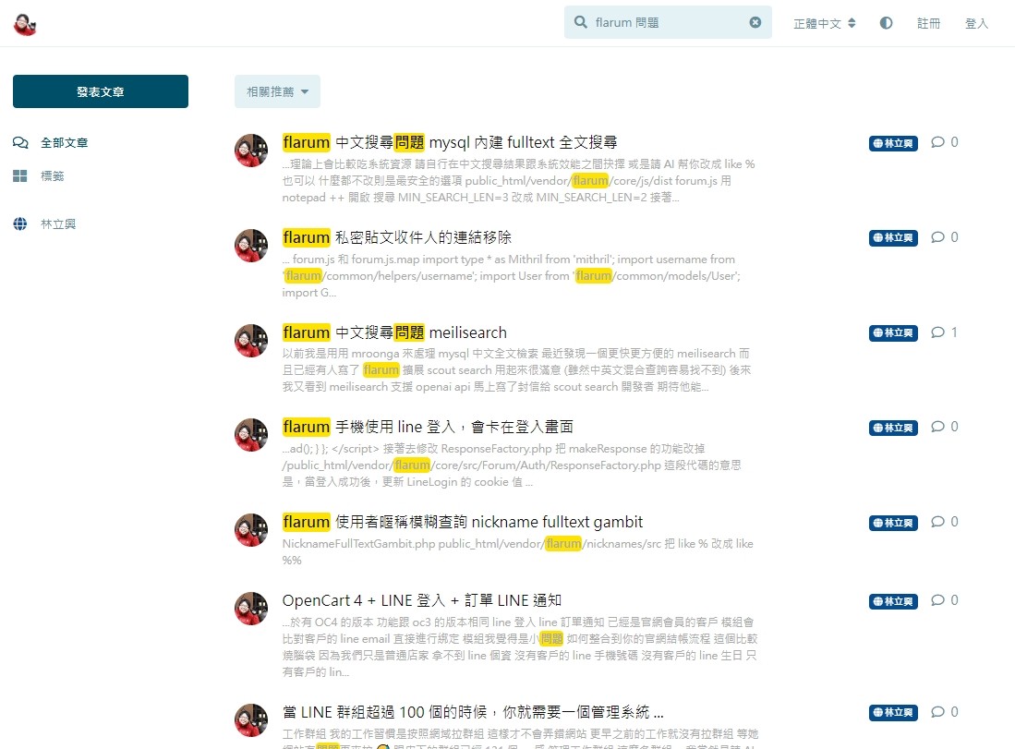Open post 'flarum 中文搜尋問題 meilisearch'

coord(394,332)
